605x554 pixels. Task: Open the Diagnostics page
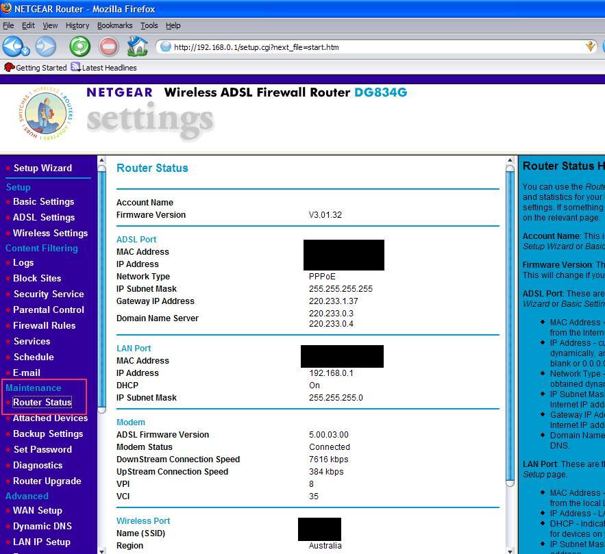(38, 466)
